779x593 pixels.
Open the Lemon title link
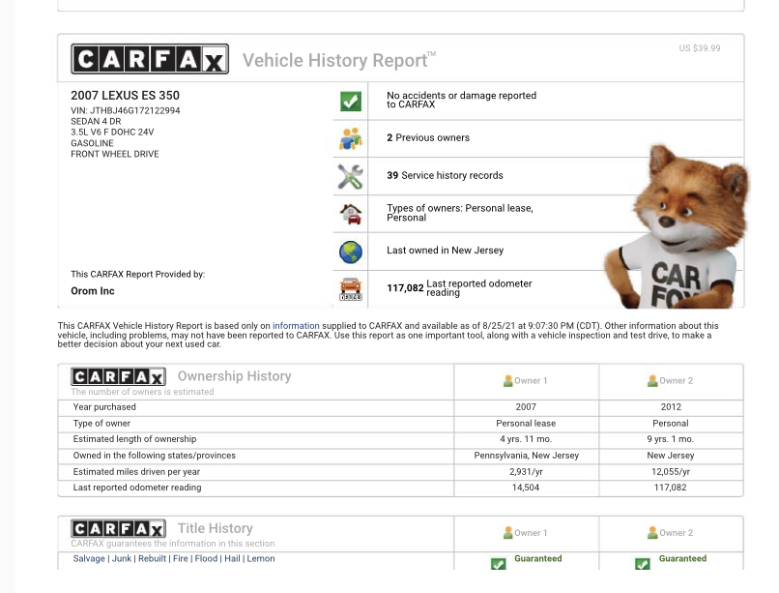click(x=261, y=559)
